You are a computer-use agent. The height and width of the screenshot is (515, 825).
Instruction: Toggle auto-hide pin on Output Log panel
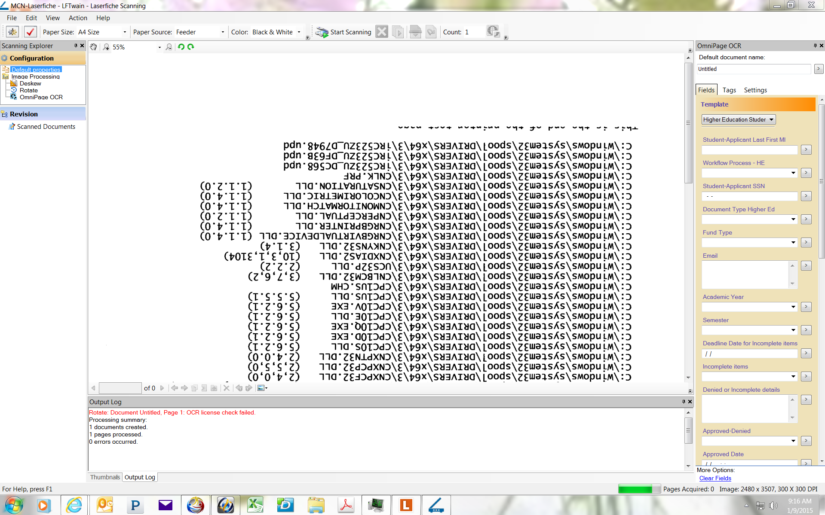pyautogui.click(x=684, y=402)
